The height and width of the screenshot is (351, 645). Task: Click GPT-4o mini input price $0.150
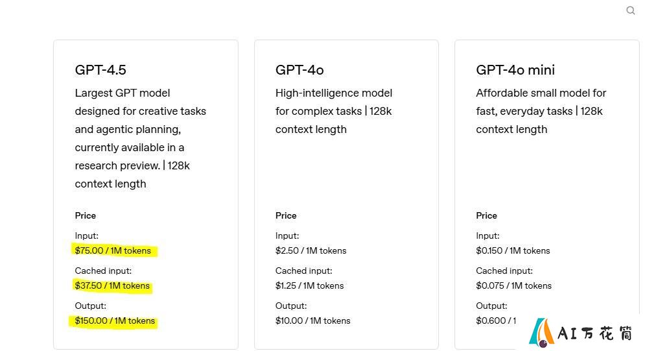pos(513,250)
